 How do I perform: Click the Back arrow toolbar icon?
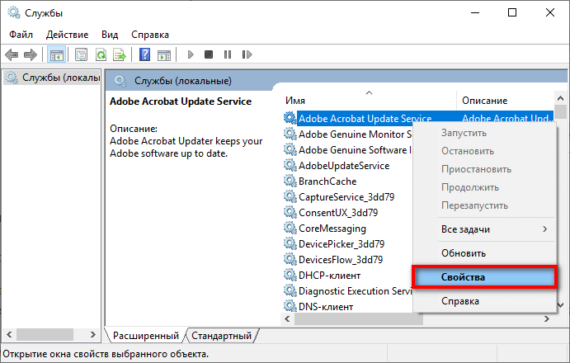pyautogui.click(x=12, y=55)
